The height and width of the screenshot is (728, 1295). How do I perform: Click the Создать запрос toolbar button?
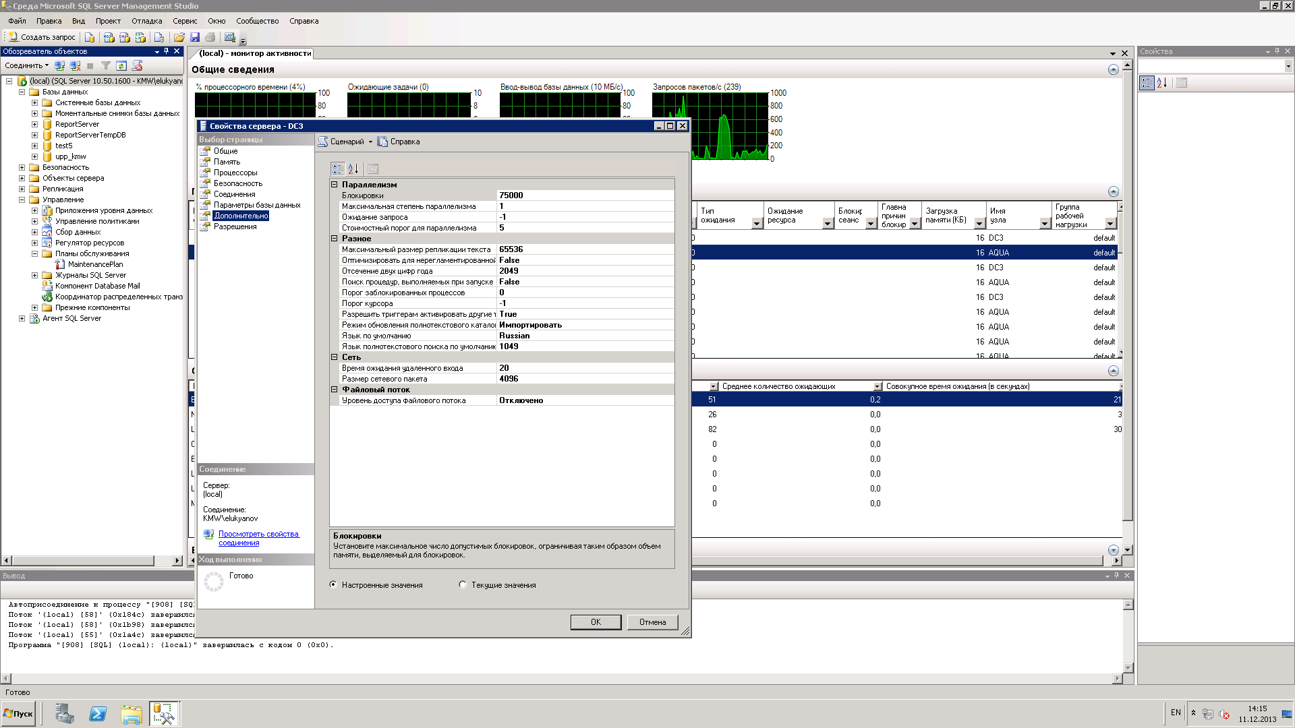[42, 37]
